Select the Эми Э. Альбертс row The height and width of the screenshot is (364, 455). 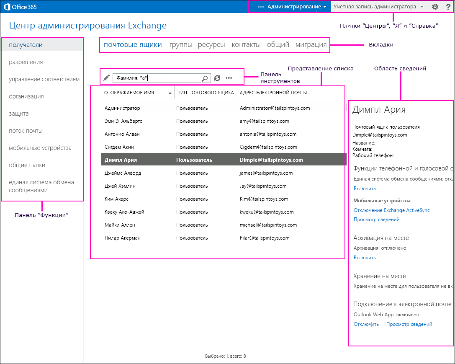point(224,121)
